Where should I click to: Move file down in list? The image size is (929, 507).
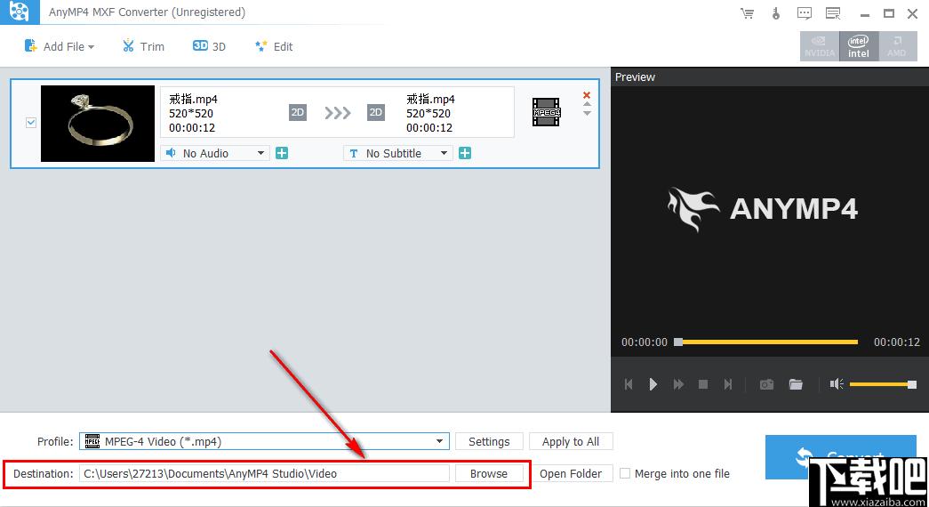(x=587, y=113)
